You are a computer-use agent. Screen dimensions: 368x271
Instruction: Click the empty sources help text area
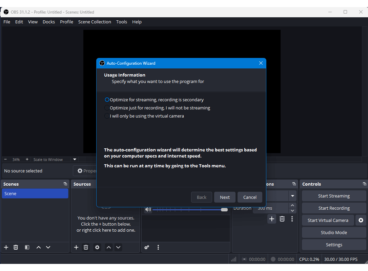(x=106, y=224)
